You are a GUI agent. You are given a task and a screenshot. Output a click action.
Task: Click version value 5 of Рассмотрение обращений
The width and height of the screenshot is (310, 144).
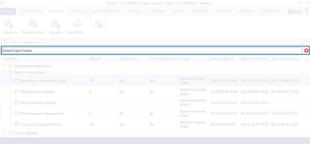click(x=90, y=113)
